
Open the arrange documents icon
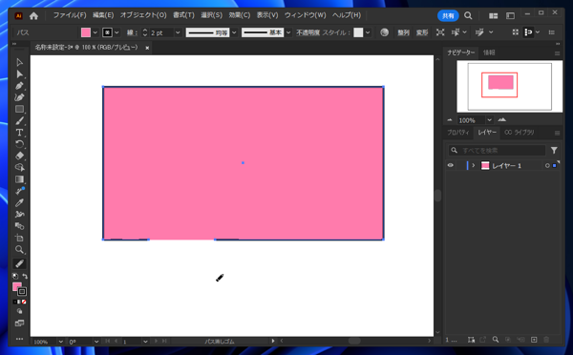click(494, 15)
